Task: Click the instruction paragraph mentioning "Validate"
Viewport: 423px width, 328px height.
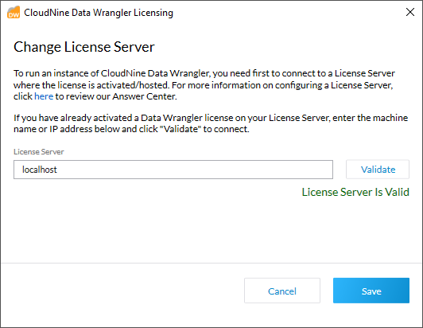Action: 211,123
